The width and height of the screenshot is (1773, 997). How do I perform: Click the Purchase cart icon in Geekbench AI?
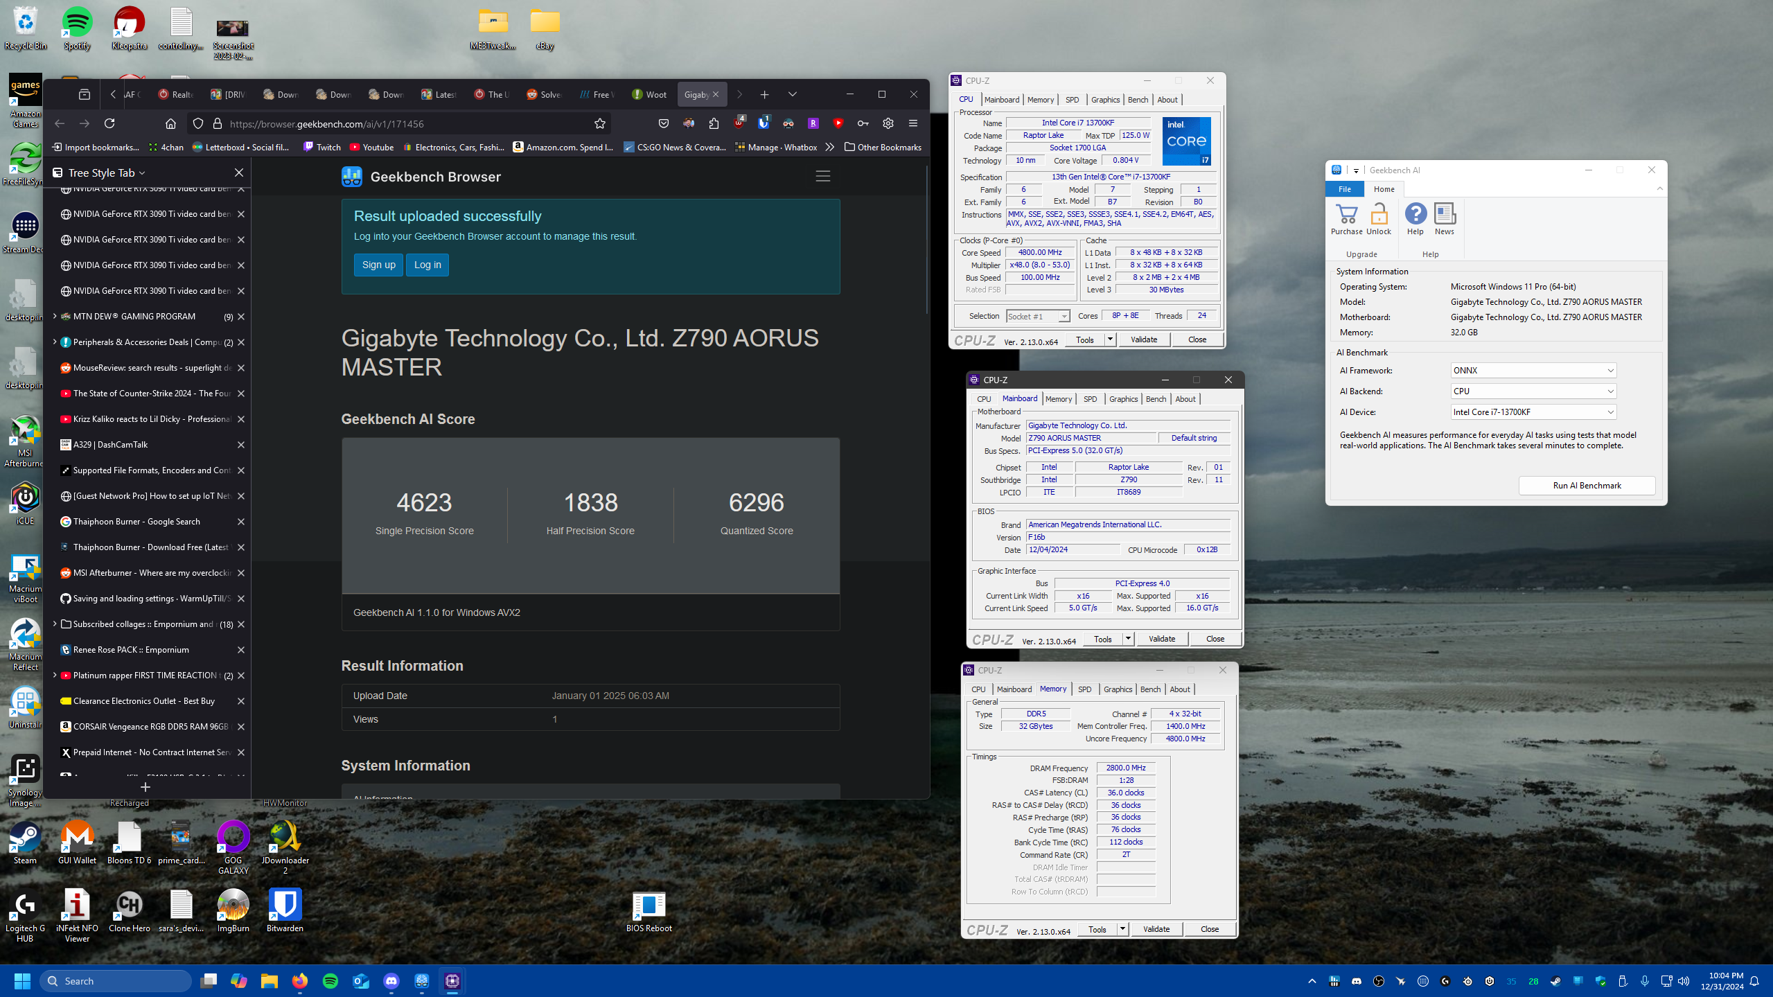point(1346,219)
